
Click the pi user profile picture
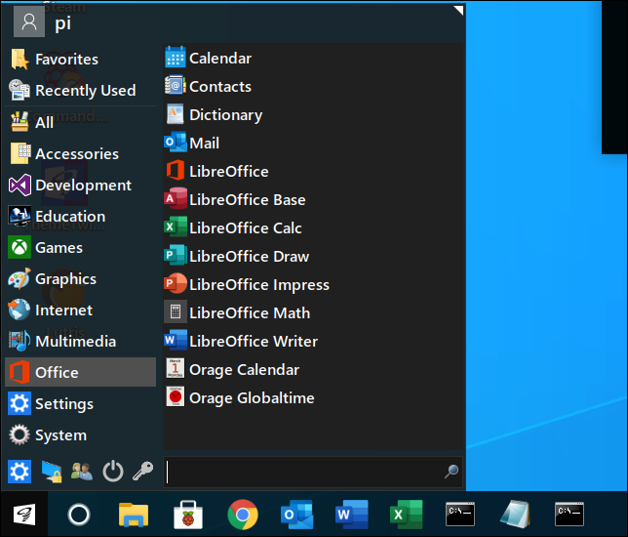29,22
